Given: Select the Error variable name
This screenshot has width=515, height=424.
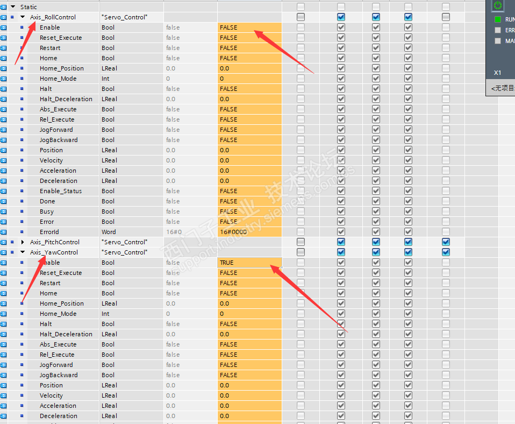Looking at the screenshot, I should point(47,222).
